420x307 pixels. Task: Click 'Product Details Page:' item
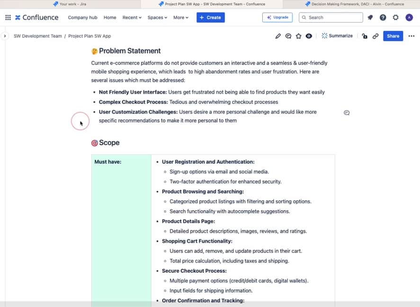[x=188, y=221]
